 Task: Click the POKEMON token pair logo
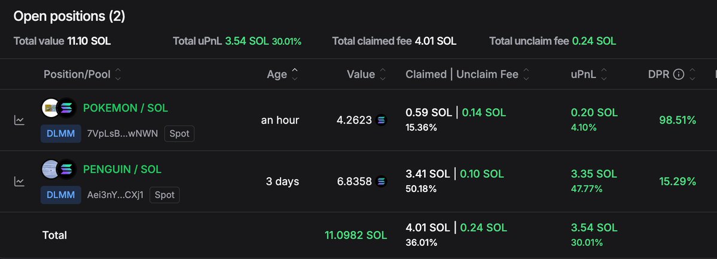60,108
